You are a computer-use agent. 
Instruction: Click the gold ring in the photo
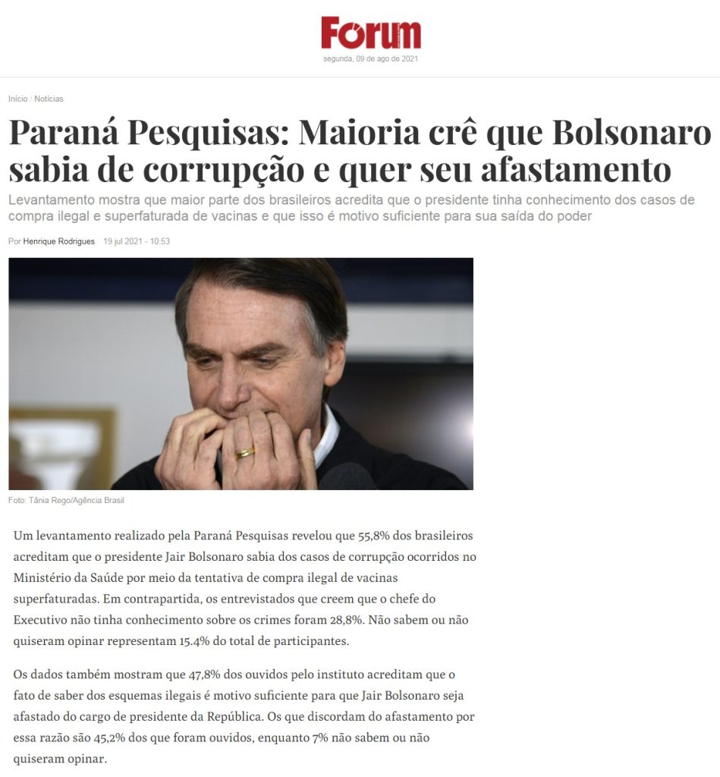point(245,453)
